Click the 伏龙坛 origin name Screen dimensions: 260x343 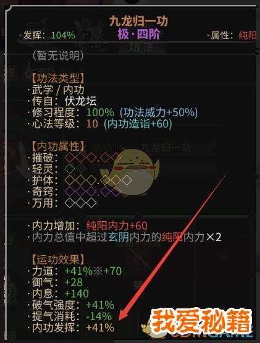(x=80, y=101)
